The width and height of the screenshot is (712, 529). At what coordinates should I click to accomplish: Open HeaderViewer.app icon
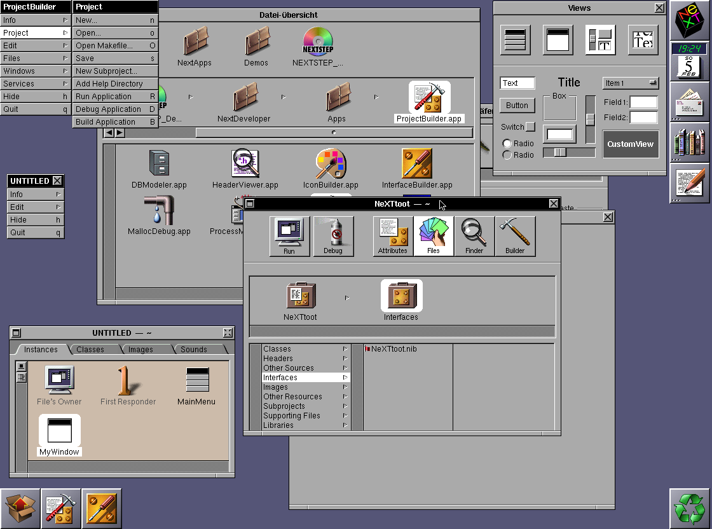pos(245,163)
